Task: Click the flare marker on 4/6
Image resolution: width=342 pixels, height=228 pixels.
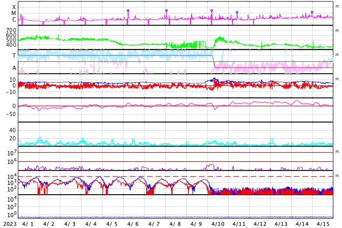Action: click(128, 10)
